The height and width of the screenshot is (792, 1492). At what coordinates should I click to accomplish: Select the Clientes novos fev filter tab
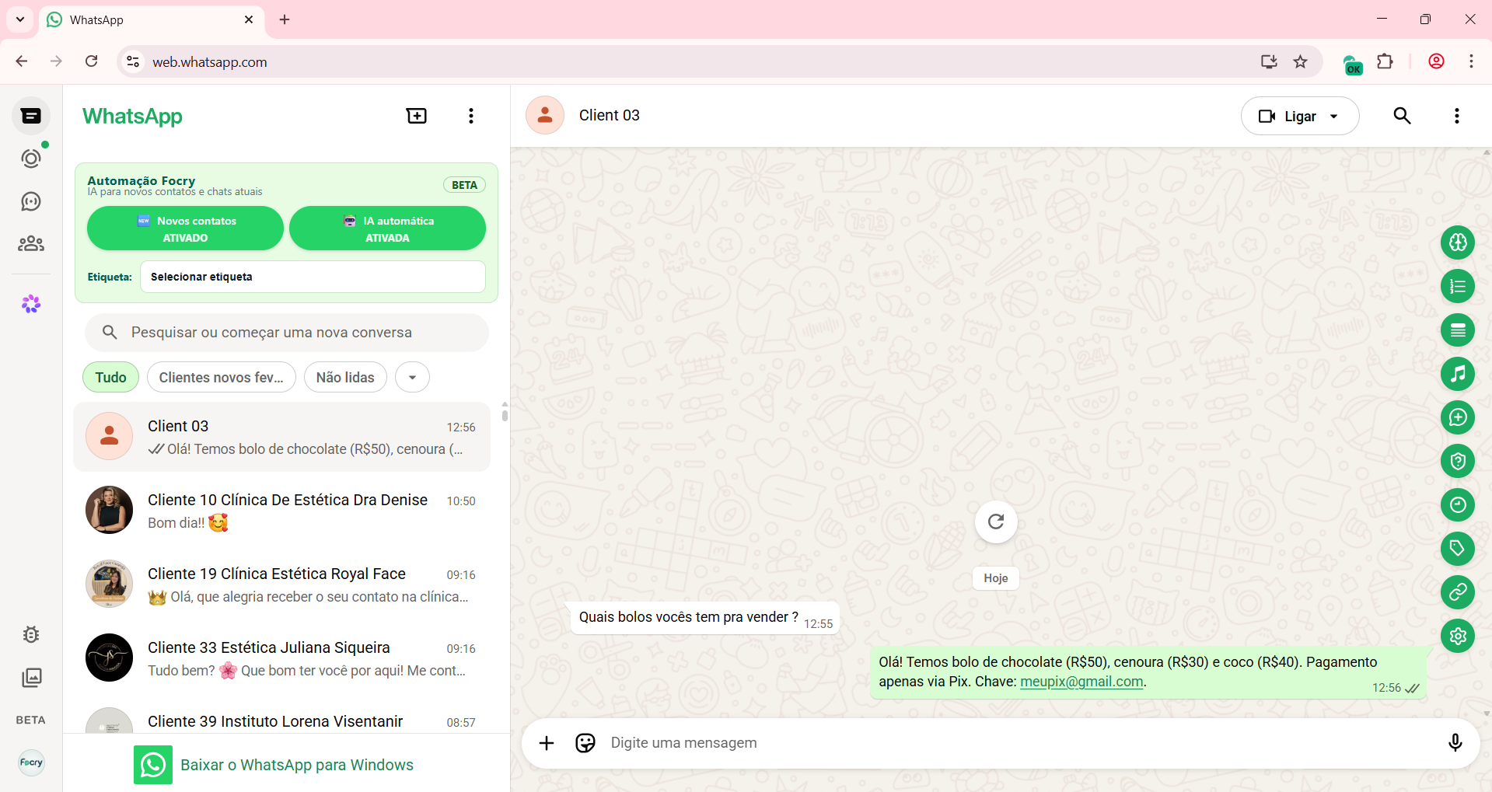click(221, 378)
